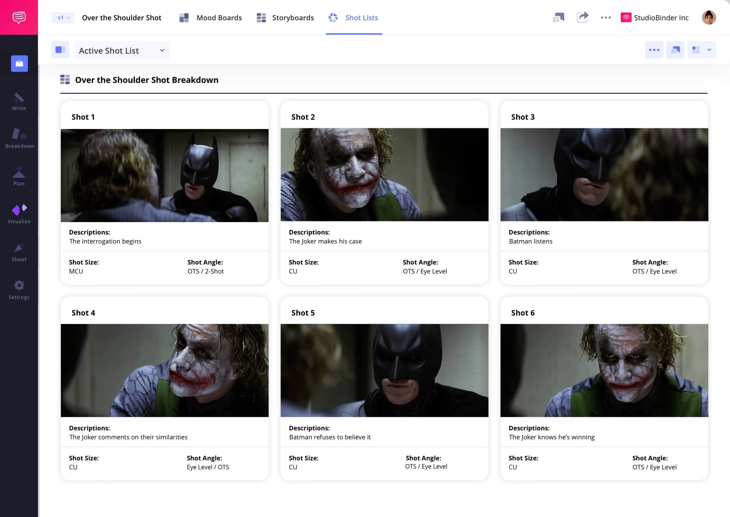Open the Shoot sidebar section
The width and height of the screenshot is (730, 517).
pyautogui.click(x=19, y=252)
